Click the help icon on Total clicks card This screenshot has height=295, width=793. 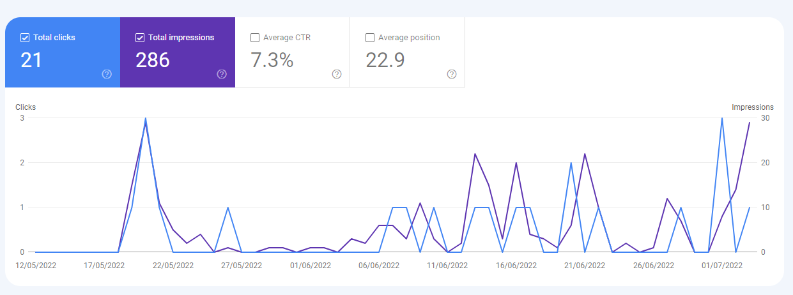click(107, 74)
